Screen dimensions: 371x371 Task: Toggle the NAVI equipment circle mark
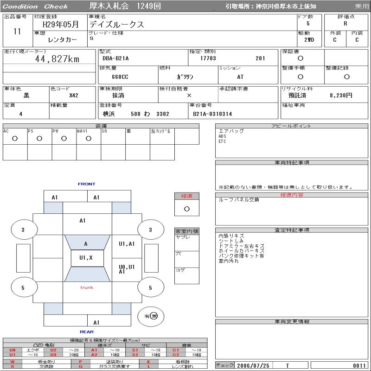pos(88,139)
